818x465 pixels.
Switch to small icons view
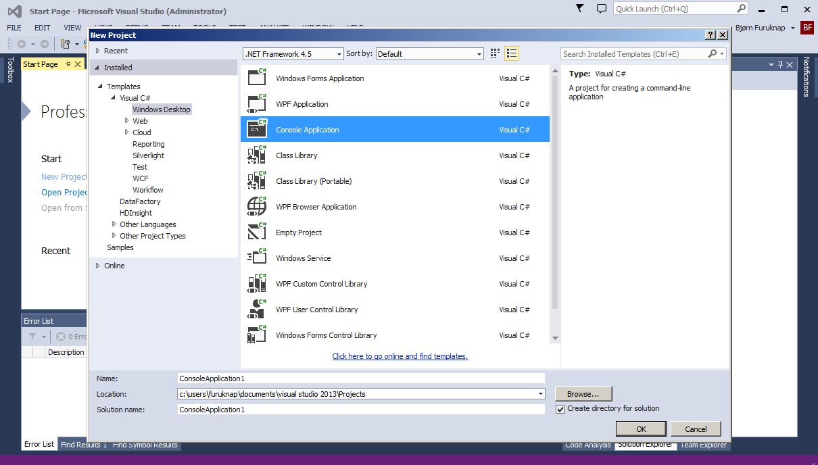coord(495,53)
